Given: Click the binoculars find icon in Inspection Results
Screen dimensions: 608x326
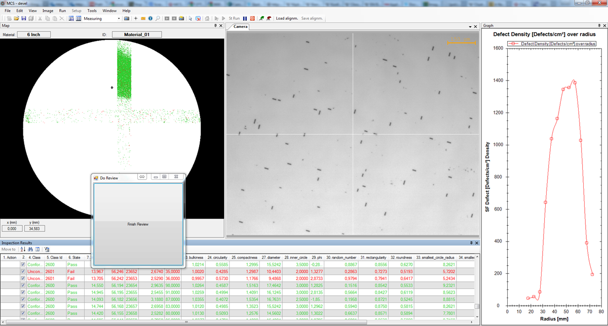Looking at the screenshot, I should coord(30,249).
